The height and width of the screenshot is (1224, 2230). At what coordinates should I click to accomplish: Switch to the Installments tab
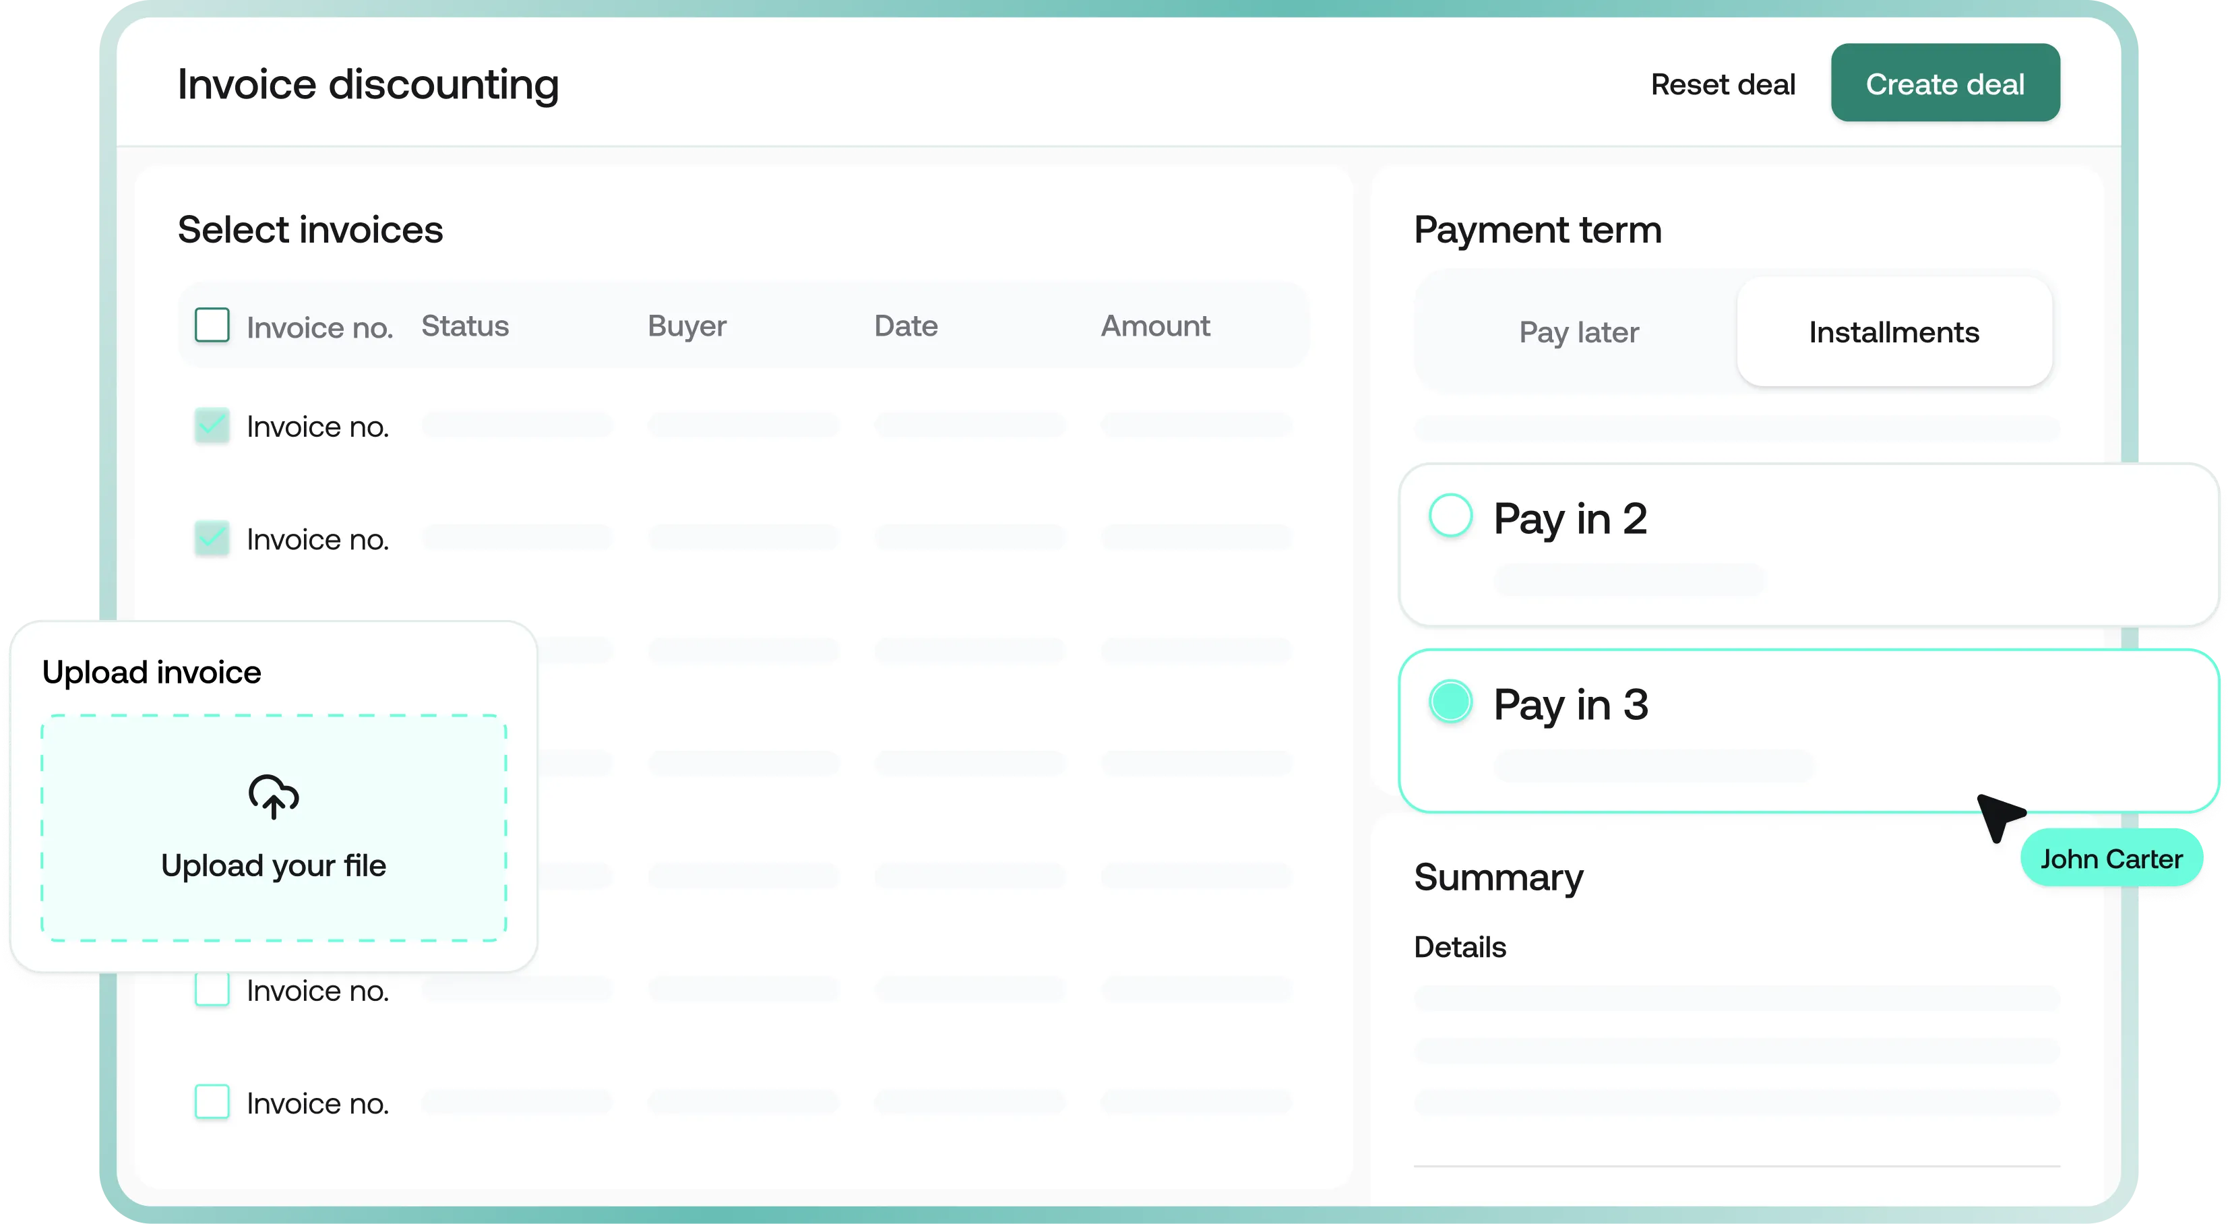pos(1894,332)
